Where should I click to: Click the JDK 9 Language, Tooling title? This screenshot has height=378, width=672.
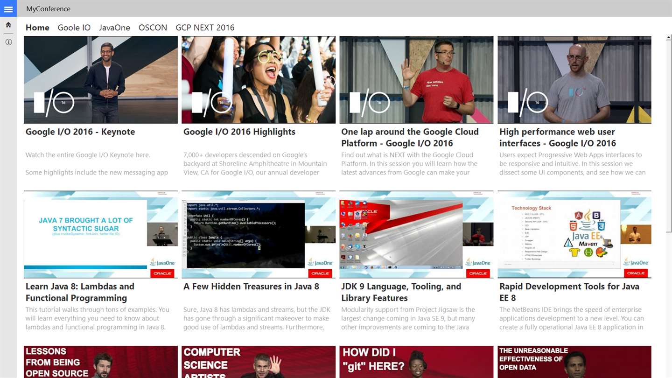[401, 292]
